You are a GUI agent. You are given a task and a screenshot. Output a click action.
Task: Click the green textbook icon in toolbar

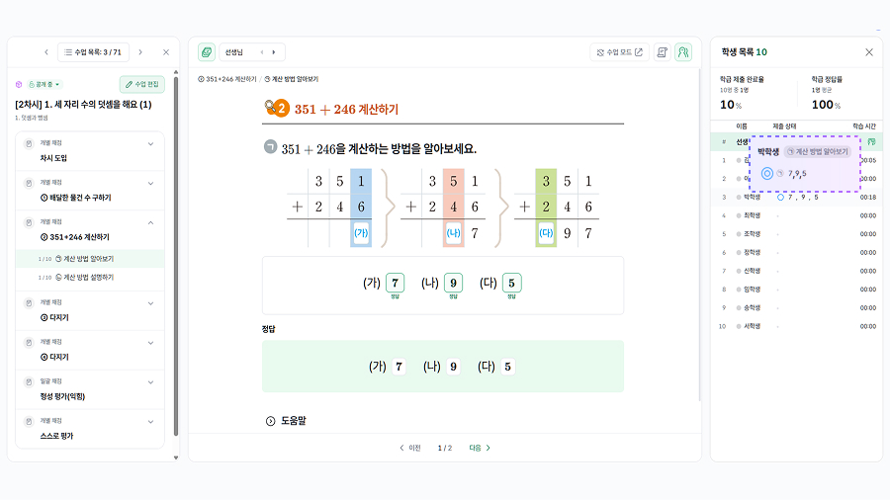(207, 52)
